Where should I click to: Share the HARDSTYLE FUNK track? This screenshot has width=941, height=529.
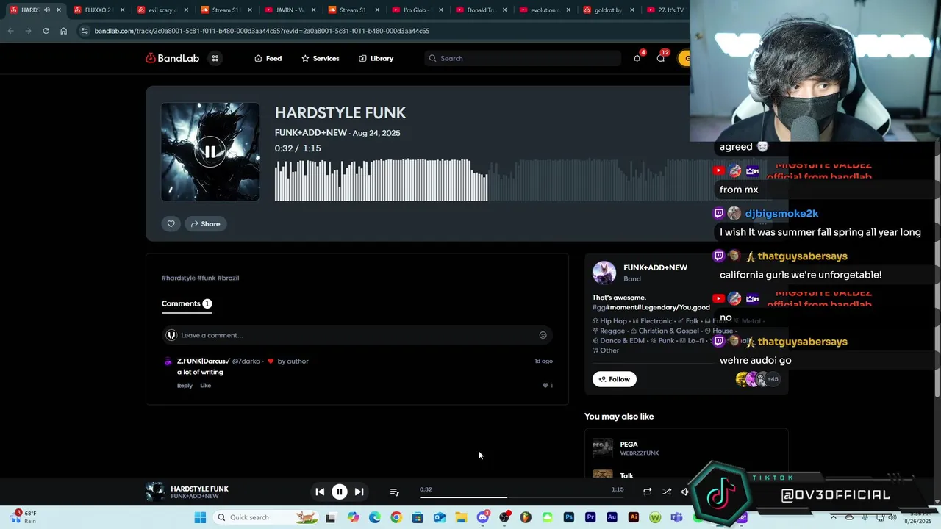205,224
